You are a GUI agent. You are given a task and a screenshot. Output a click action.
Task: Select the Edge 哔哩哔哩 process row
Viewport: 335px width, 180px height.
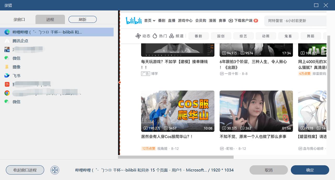[x=57, y=32]
